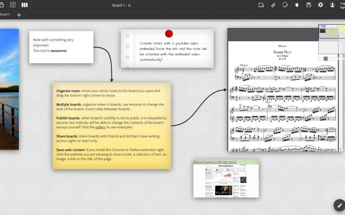Viewport: 345px width, 215px height.
Task: Open the extensions plug icon
Action: pyautogui.click(x=296, y=5)
